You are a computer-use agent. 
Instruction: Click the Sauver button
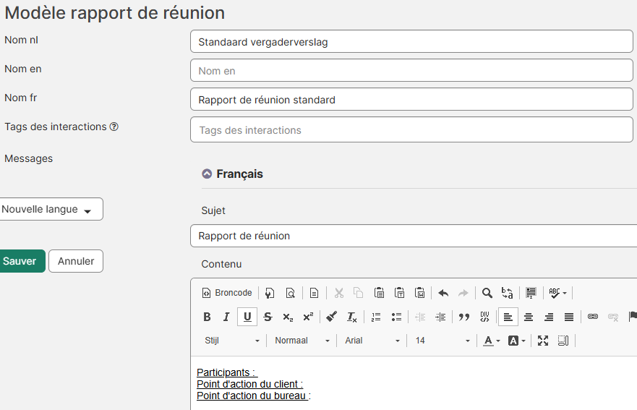tap(20, 261)
